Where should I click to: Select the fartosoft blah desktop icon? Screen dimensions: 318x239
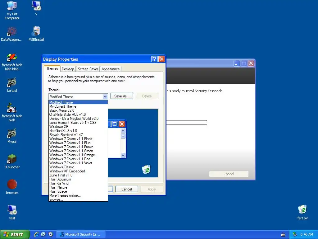tap(12, 112)
